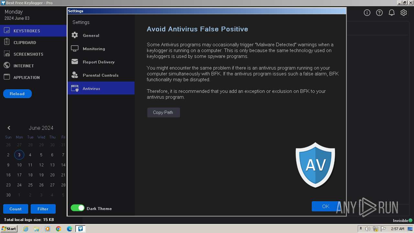Image resolution: width=414 pixels, height=233 pixels.
Task: Select the Antivirus shield icon in sidebar
Action: point(75,88)
